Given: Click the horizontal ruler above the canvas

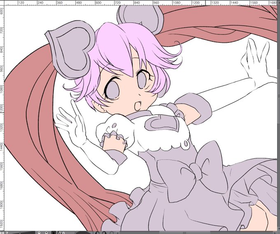Looking at the screenshot, I should point(140,3).
